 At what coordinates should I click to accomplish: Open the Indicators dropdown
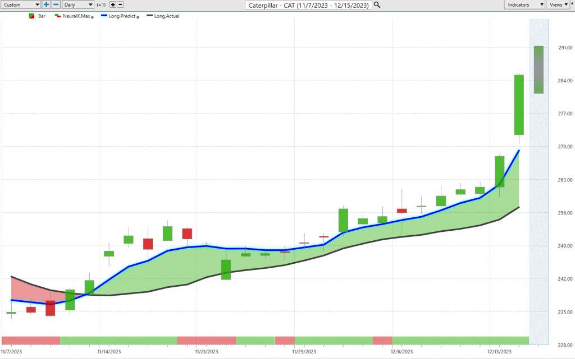(525, 4)
